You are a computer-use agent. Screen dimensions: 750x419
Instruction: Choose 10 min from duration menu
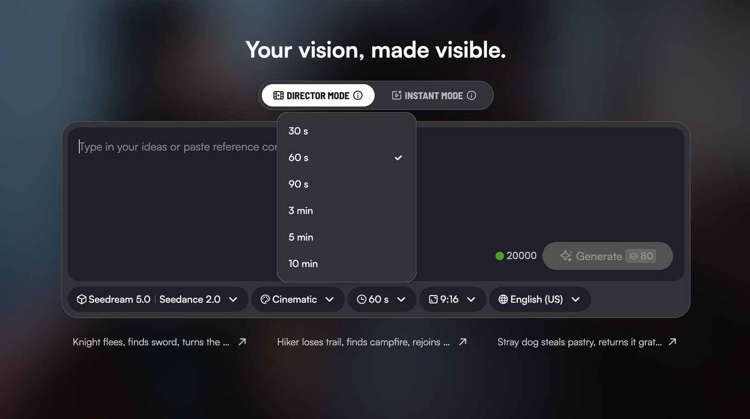(346, 264)
